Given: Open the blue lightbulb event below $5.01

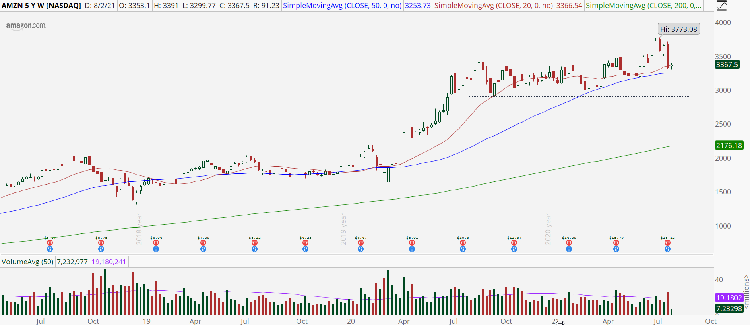Looking at the screenshot, I should click(412, 249).
